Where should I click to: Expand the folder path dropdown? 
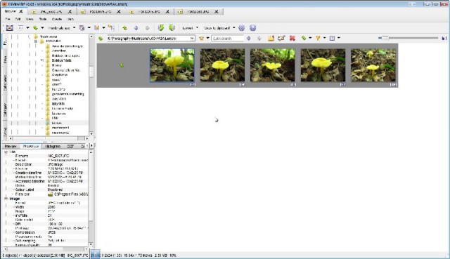click(192, 38)
